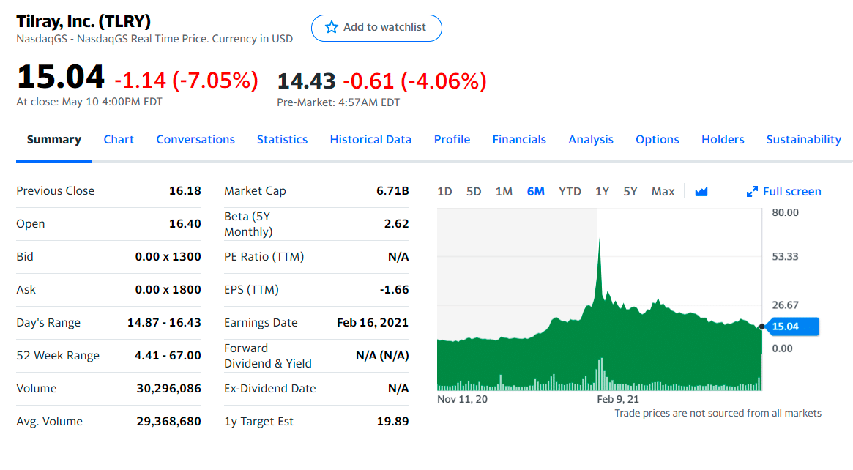Select the 6M chart range

(536, 192)
